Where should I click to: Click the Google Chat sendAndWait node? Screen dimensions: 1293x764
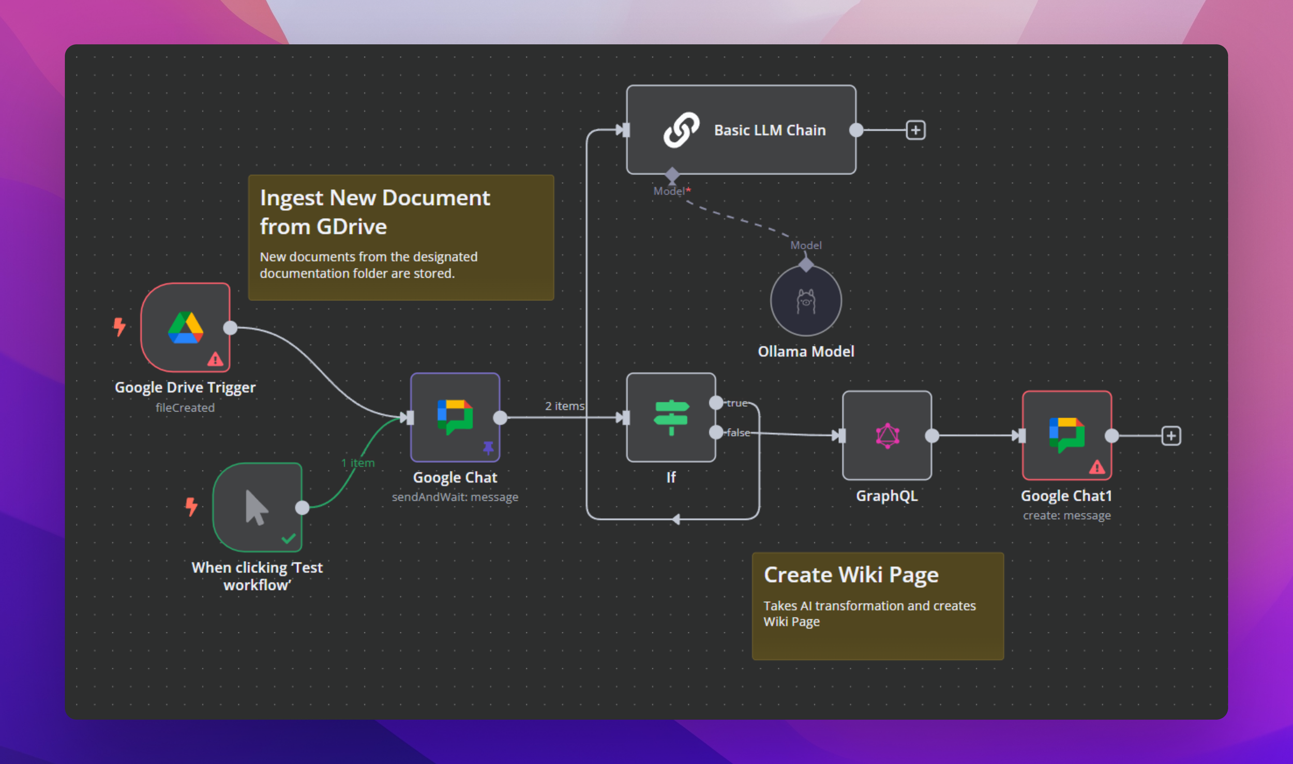(455, 417)
